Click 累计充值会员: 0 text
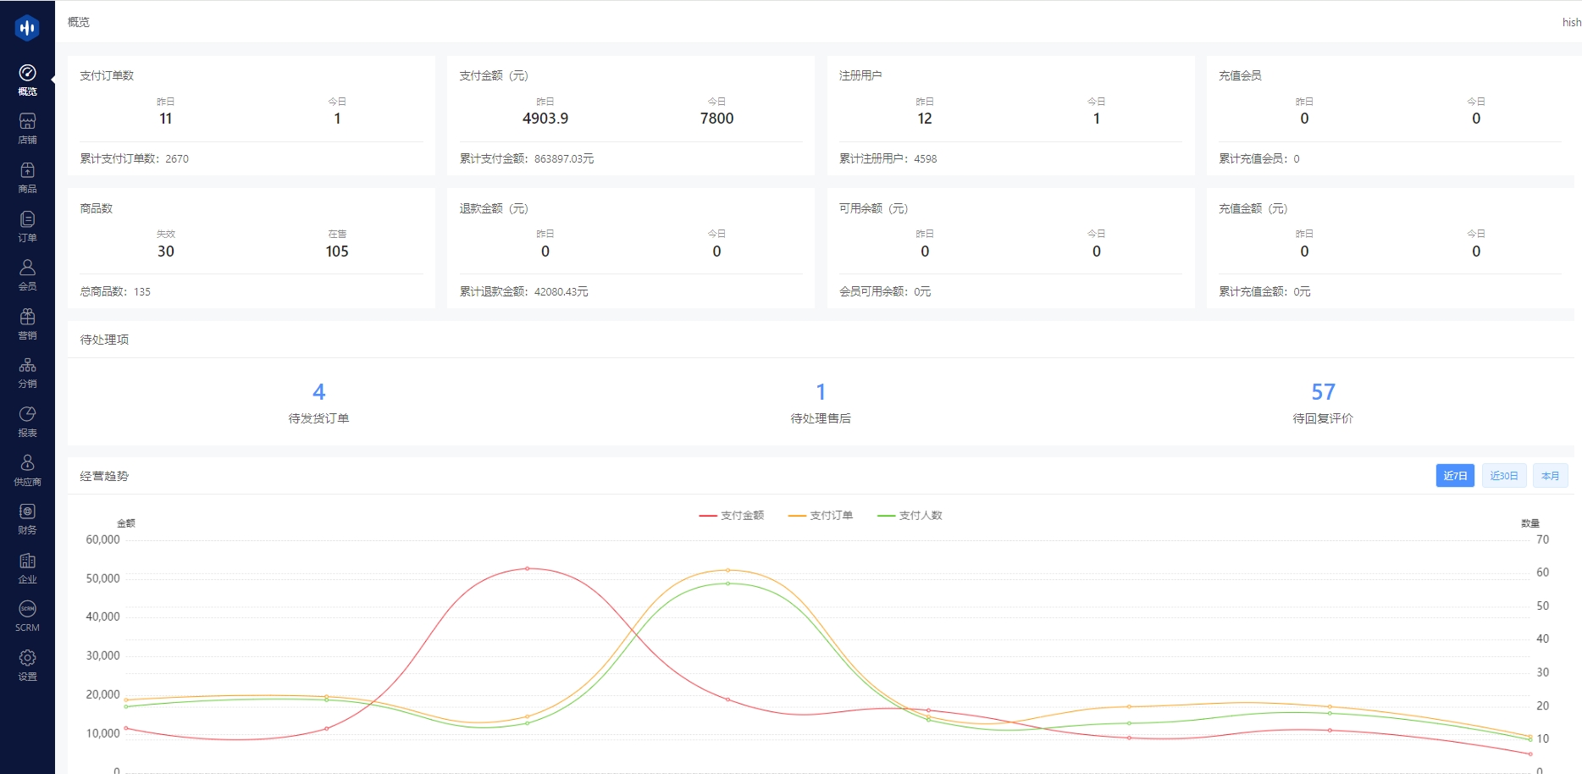This screenshot has width=1582, height=774. pyautogui.click(x=1258, y=158)
